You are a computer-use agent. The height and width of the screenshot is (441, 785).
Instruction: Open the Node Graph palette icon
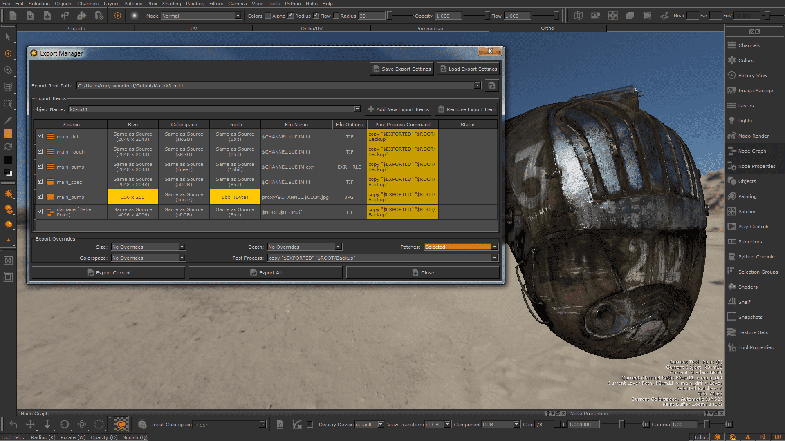[731, 151]
